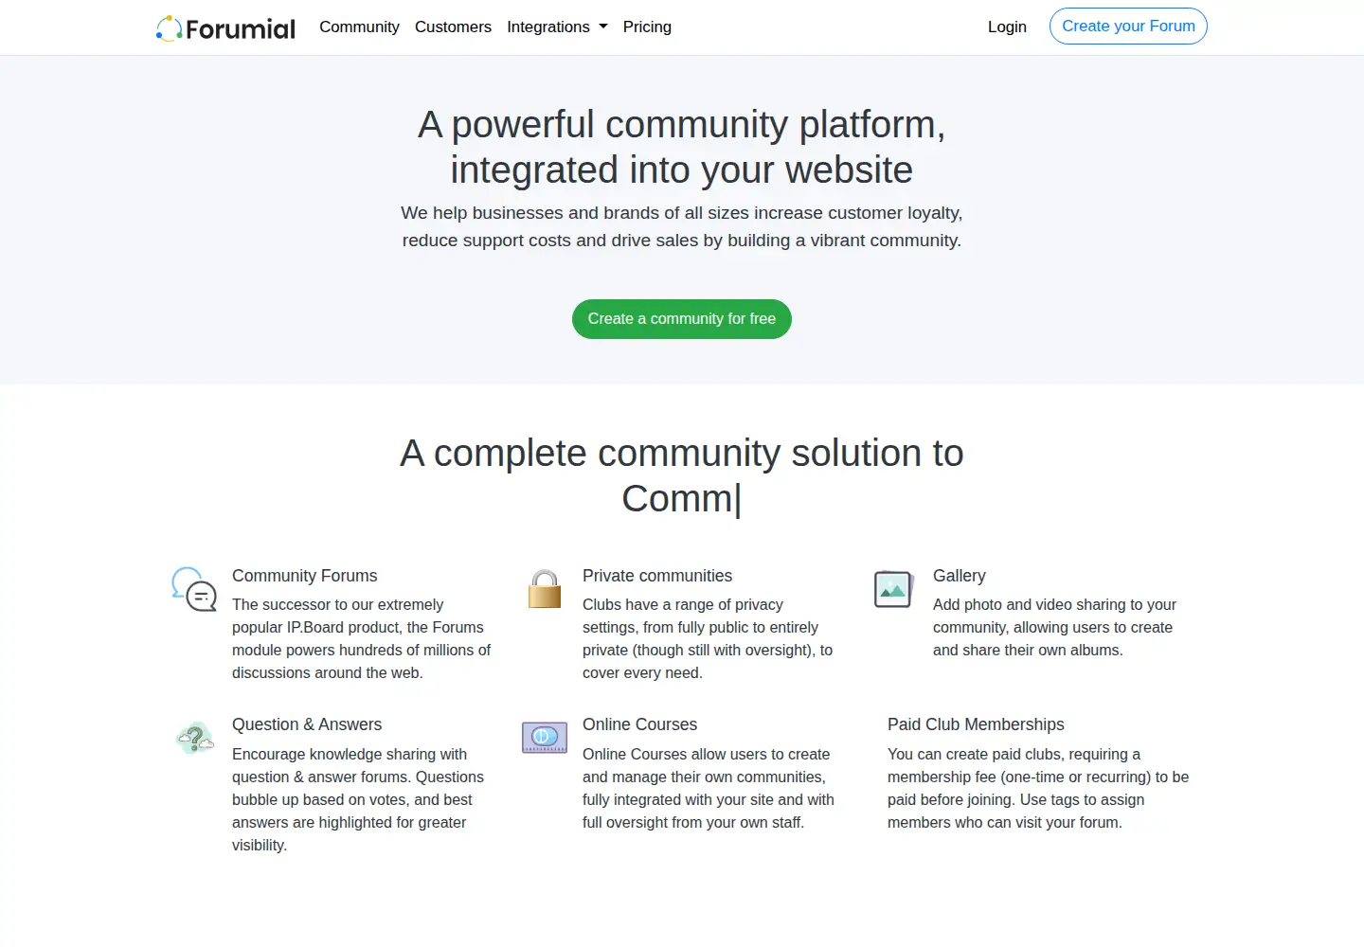Image resolution: width=1364 pixels, height=947 pixels.
Task: Click the Online Courses icon
Action: pos(545,738)
